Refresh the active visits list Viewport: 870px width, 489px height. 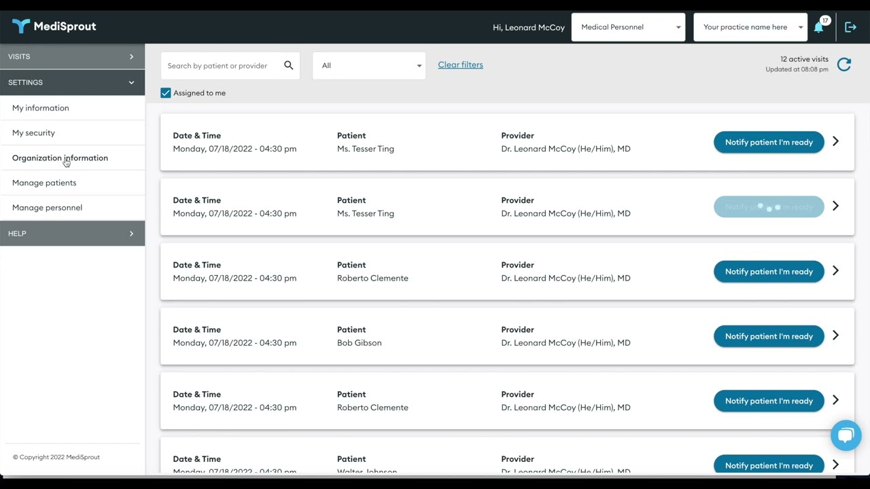tap(844, 65)
